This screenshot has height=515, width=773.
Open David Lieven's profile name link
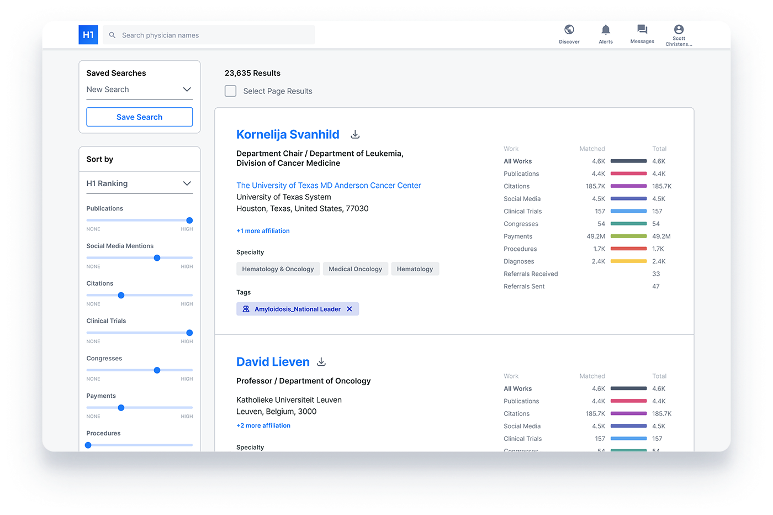(273, 362)
